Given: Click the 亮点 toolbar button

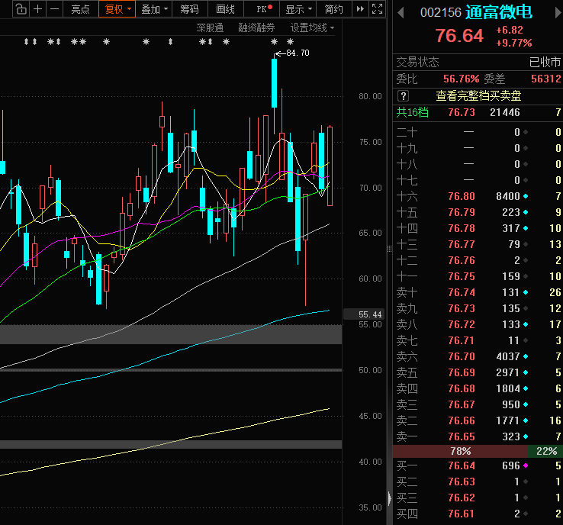Looking at the screenshot, I should click(x=80, y=8).
